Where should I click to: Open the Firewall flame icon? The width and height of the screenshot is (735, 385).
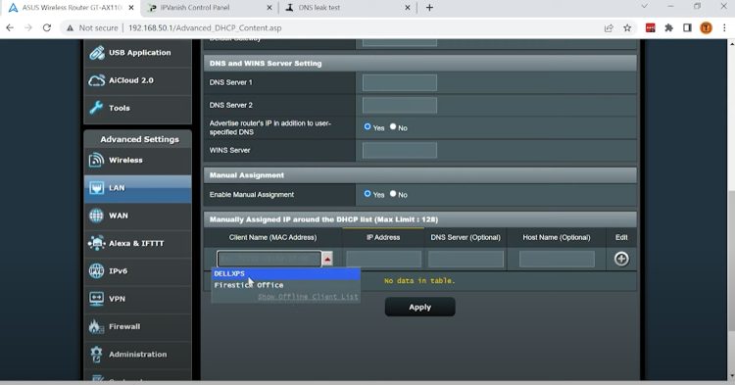96,326
